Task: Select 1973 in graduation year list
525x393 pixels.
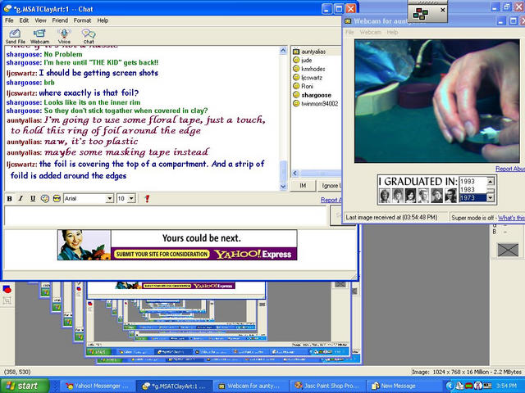Action: pos(472,198)
